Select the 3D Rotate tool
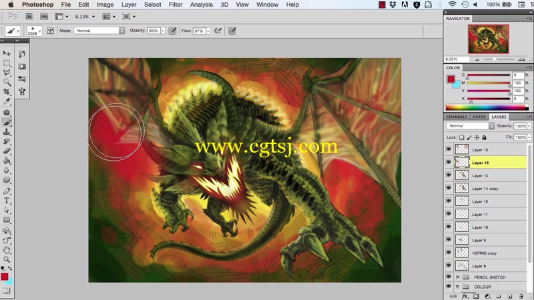Screen dimensions: 534x300 click(x=7, y=231)
